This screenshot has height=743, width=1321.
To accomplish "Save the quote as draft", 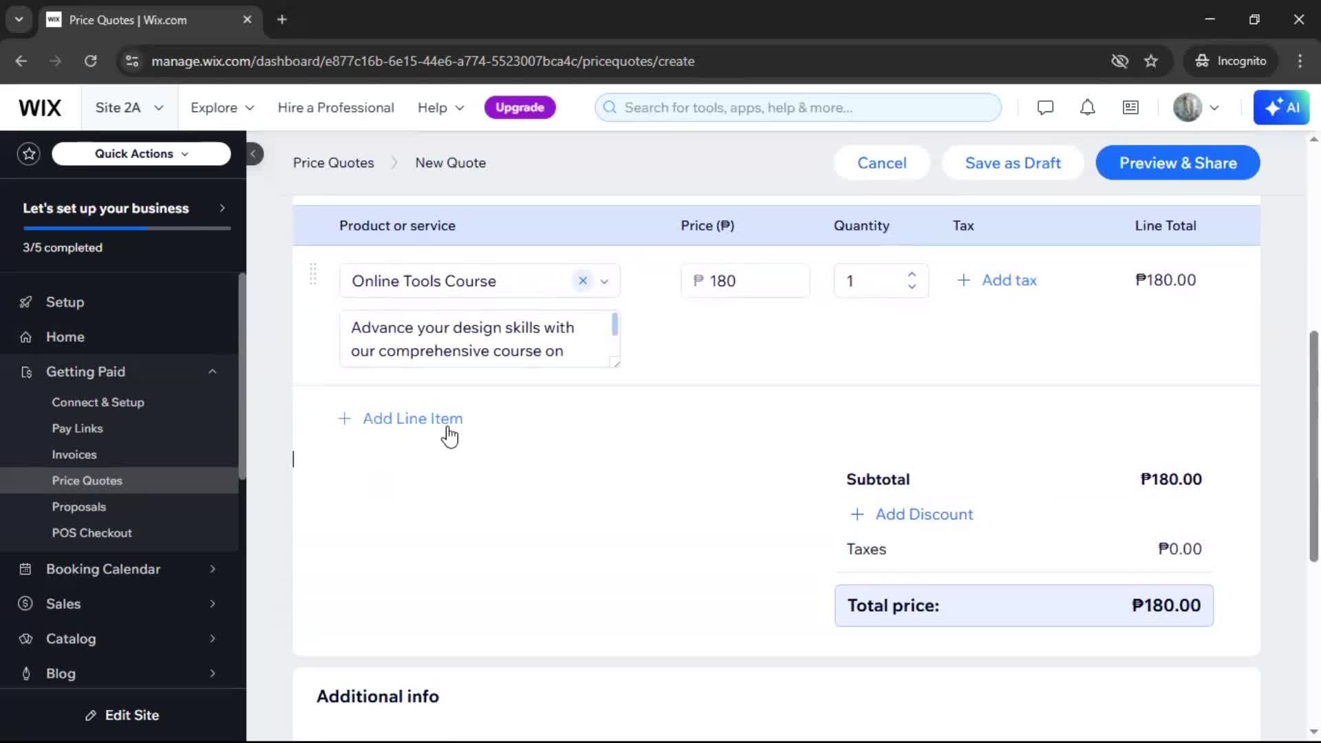I will pyautogui.click(x=1013, y=163).
